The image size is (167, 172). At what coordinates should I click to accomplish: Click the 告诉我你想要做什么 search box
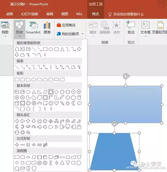126,14
